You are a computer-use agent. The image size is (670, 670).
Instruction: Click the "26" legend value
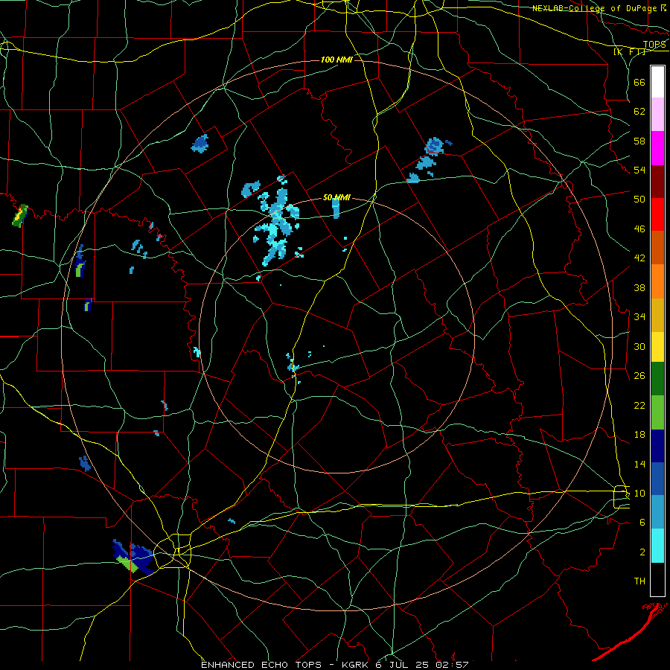(639, 376)
